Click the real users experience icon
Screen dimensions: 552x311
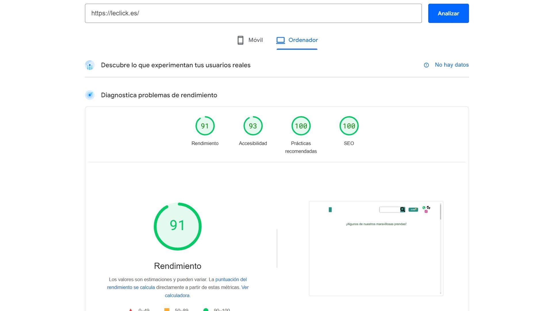[90, 65]
